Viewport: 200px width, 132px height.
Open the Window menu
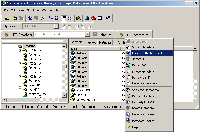pyautogui.click(x=47, y=10)
